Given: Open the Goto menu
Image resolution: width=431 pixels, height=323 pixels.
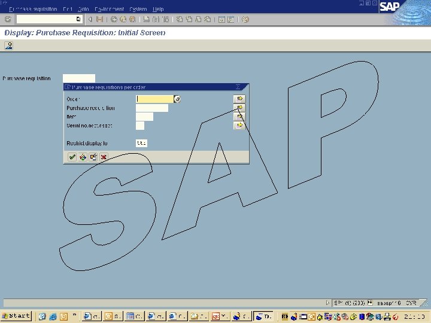Looking at the screenshot, I should pyautogui.click(x=83, y=9).
